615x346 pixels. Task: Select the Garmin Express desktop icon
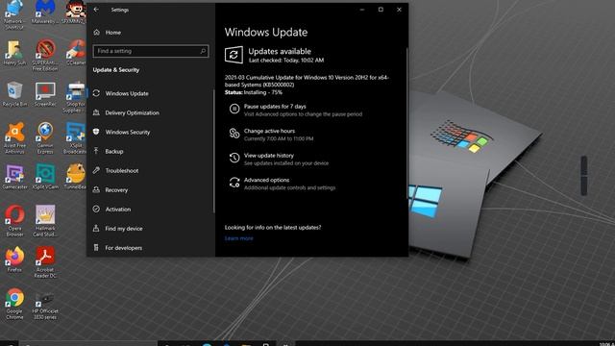[x=45, y=138]
